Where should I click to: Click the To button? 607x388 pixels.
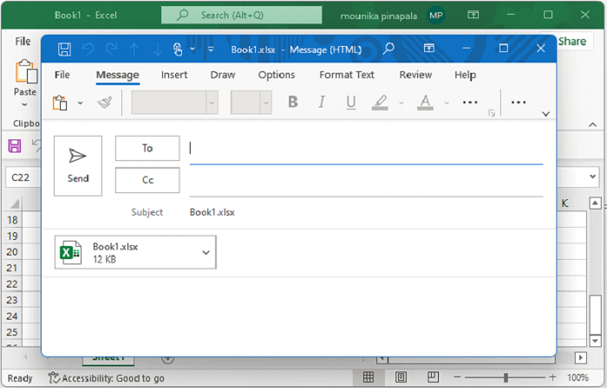click(147, 148)
